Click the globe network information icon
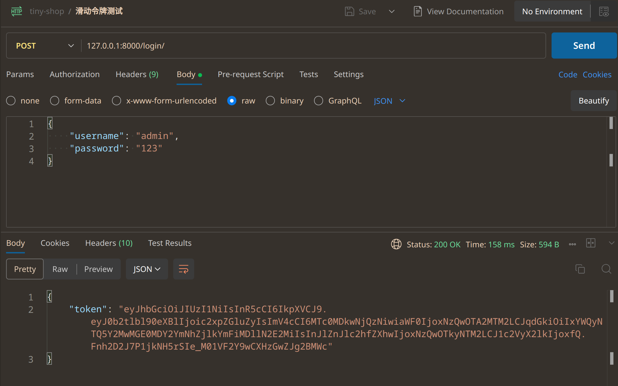Screen dimensions: 618x386 [x=396, y=244]
